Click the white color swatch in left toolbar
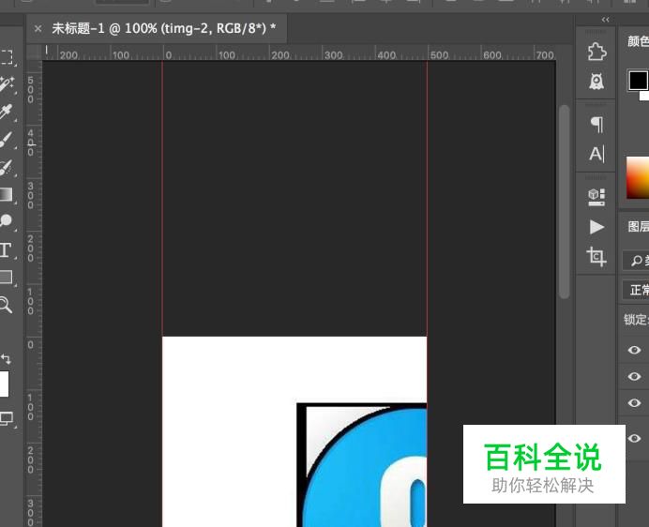 click(4, 384)
